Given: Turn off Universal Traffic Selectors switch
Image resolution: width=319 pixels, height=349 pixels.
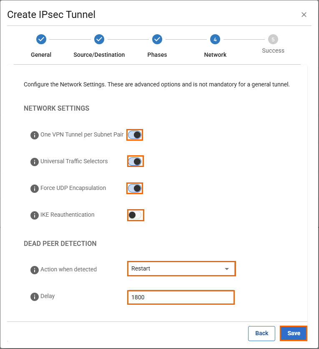Looking at the screenshot, I should 135,161.
